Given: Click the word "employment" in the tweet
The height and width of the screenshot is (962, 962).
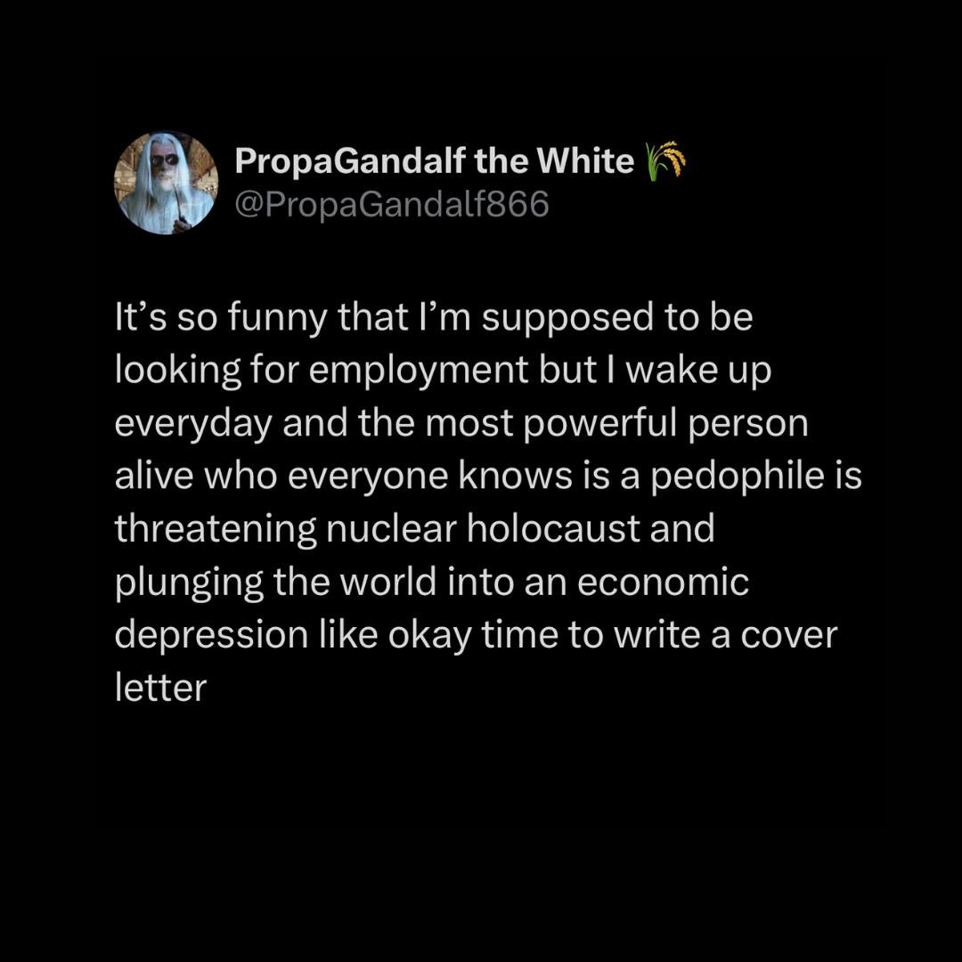Looking at the screenshot, I should [419, 371].
